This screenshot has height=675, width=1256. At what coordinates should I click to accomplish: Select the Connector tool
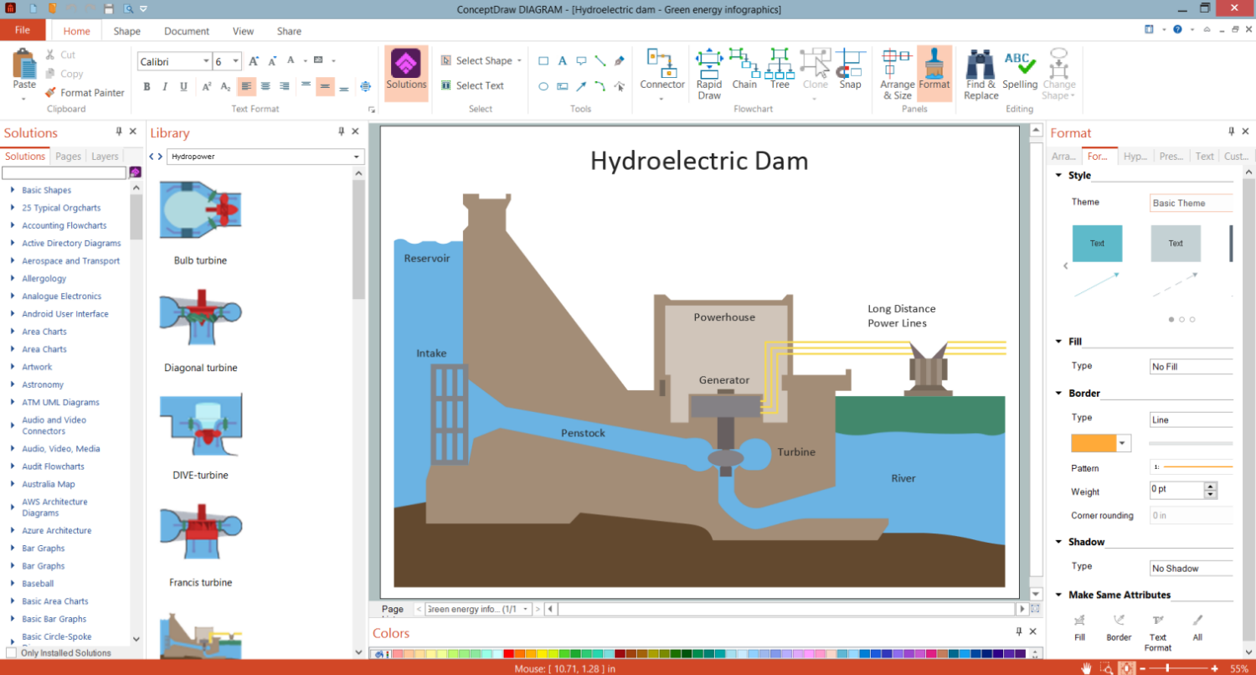[662, 73]
